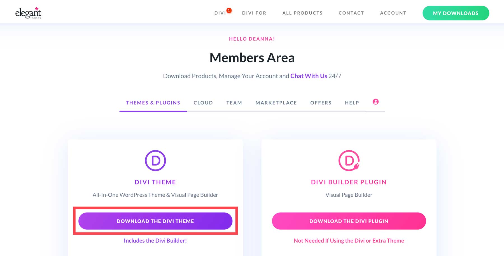Open the MARKETPLACE tab
The width and height of the screenshot is (504, 256).
point(276,103)
